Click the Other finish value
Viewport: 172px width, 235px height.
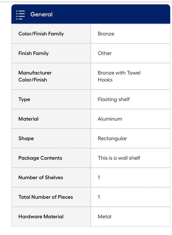pyautogui.click(x=104, y=53)
